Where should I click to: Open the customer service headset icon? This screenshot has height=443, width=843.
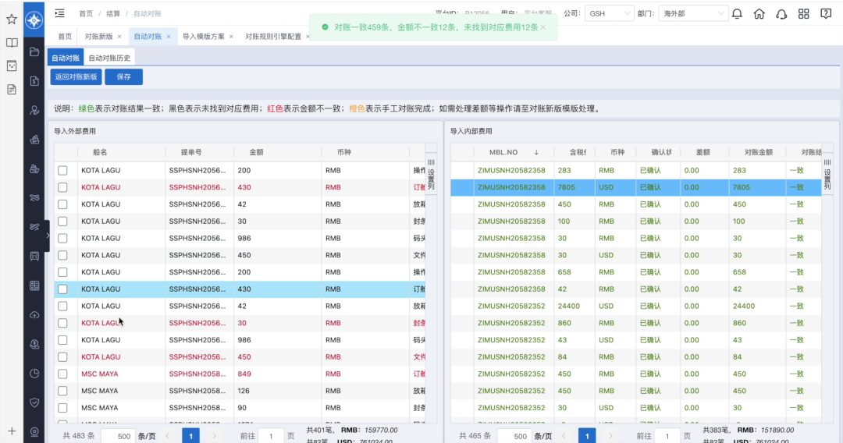(781, 14)
